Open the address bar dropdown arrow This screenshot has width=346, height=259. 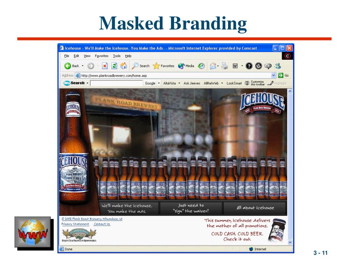(x=273, y=75)
